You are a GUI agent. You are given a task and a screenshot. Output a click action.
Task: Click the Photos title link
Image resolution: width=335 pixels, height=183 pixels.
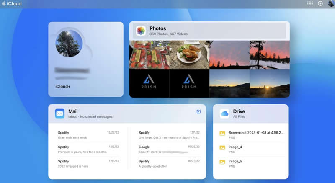tap(158, 28)
